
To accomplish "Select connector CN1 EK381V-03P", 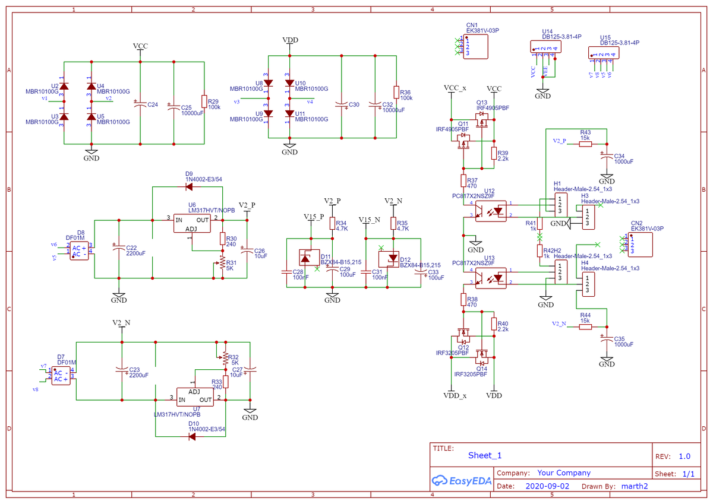I will click(x=475, y=46).
